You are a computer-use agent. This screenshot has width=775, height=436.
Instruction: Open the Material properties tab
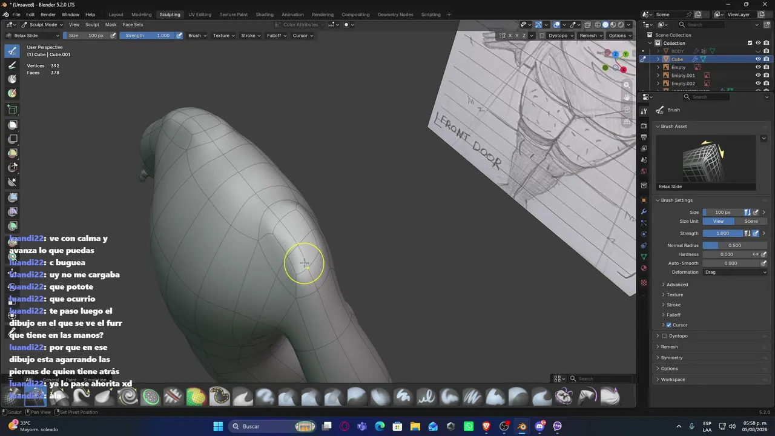tap(644, 268)
